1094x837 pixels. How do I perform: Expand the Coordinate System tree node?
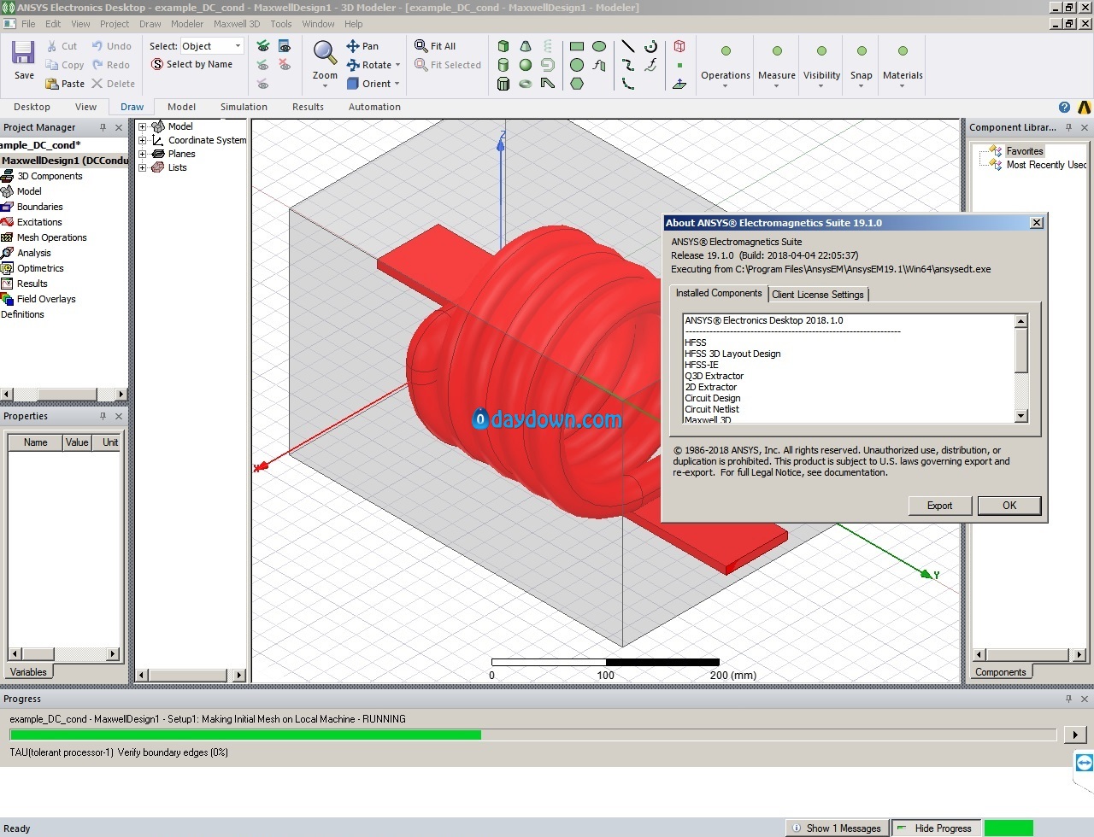point(143,140)
